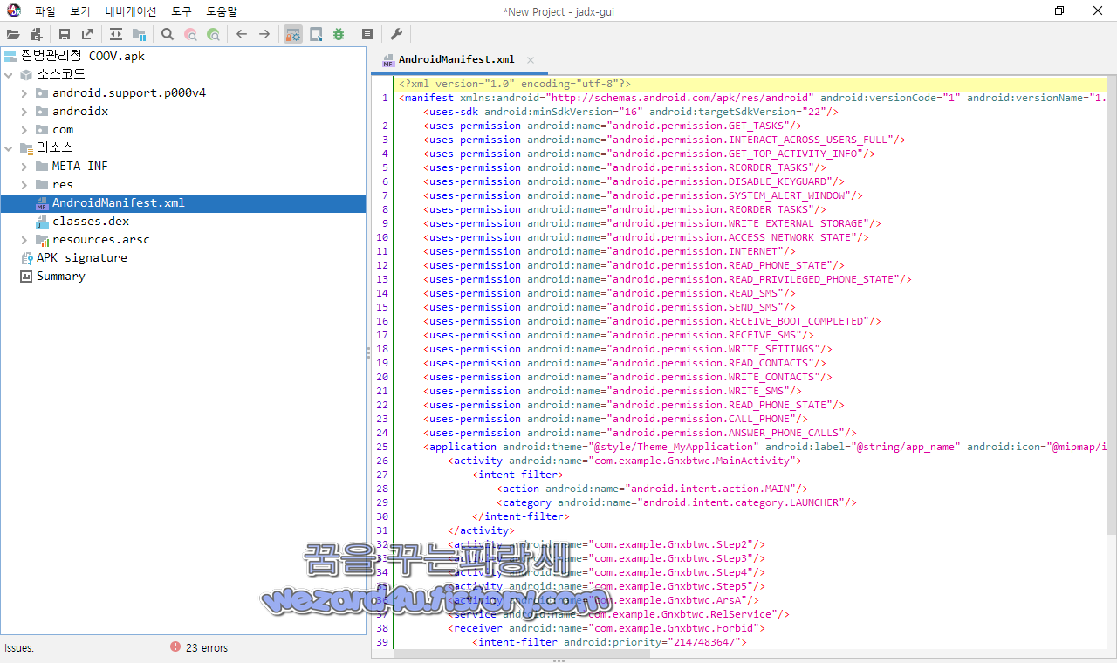Open the Summary item
This screenshot has height=663, width=1117.
point(61,276)
